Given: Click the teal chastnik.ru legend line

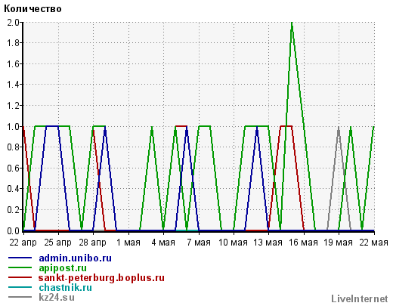Looking at the screenshot, I should point(20,287).
